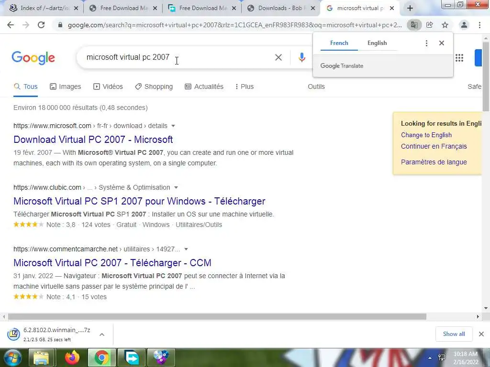
Task: Click 'Continuer en Français' link
Action: click(x=434, y=146)
